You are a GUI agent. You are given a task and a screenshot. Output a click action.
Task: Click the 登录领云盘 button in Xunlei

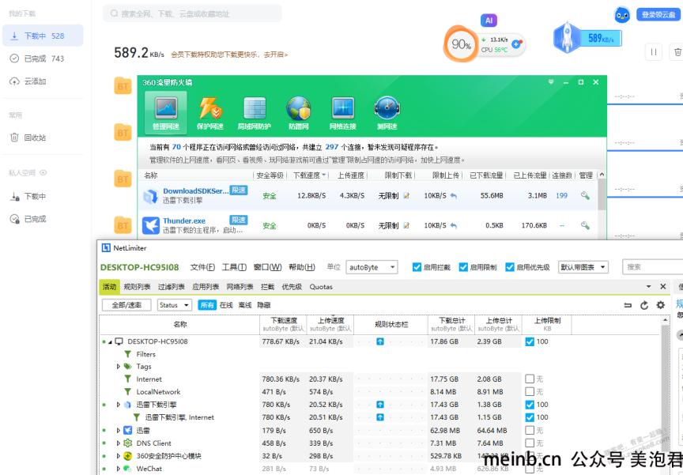658,15
